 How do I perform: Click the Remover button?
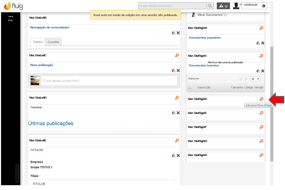pyautogui.click(x=194, y=79)
